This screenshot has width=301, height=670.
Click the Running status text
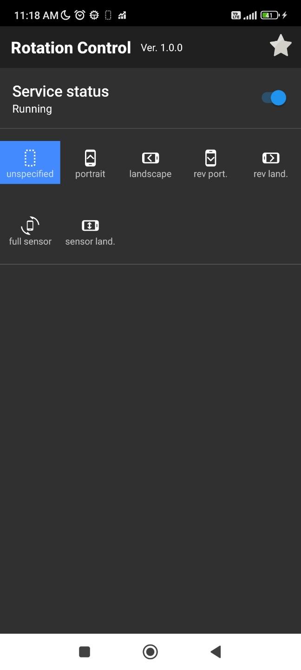pos(32,109)
